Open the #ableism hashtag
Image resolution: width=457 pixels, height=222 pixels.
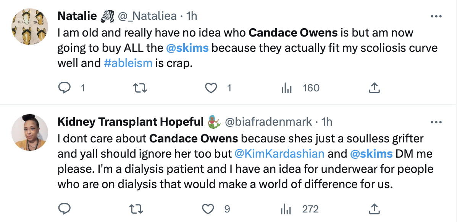[x=128, y=63]
